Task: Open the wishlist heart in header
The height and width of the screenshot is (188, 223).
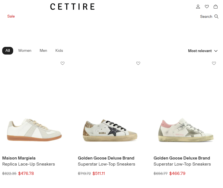Action: (207, 7)
